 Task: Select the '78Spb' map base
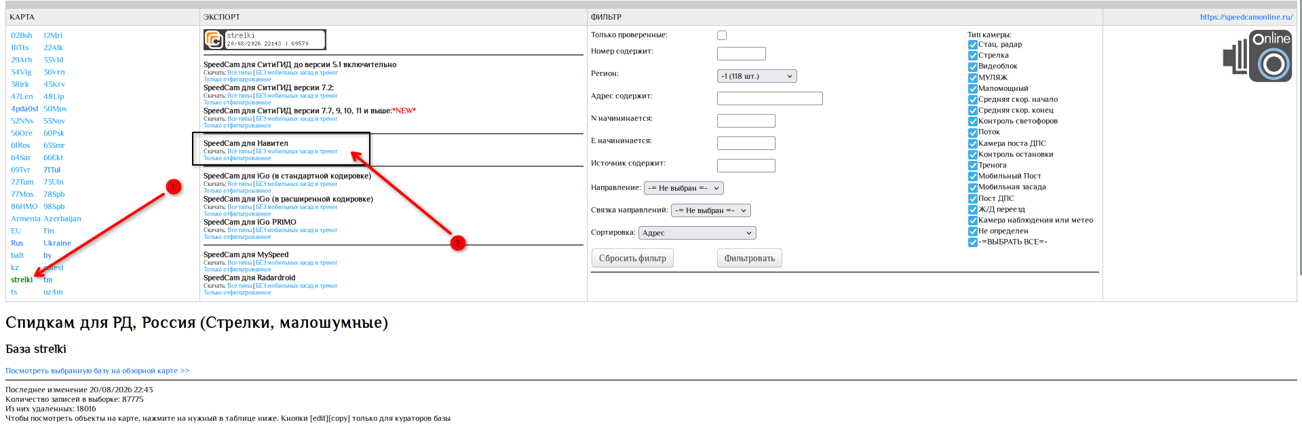(54, 194)
